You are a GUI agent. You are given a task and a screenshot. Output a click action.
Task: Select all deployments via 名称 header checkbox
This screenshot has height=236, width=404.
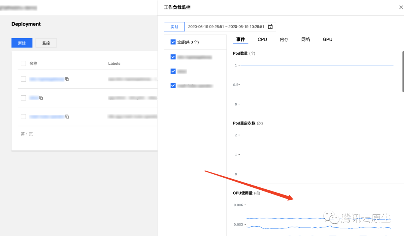(24, 63)
